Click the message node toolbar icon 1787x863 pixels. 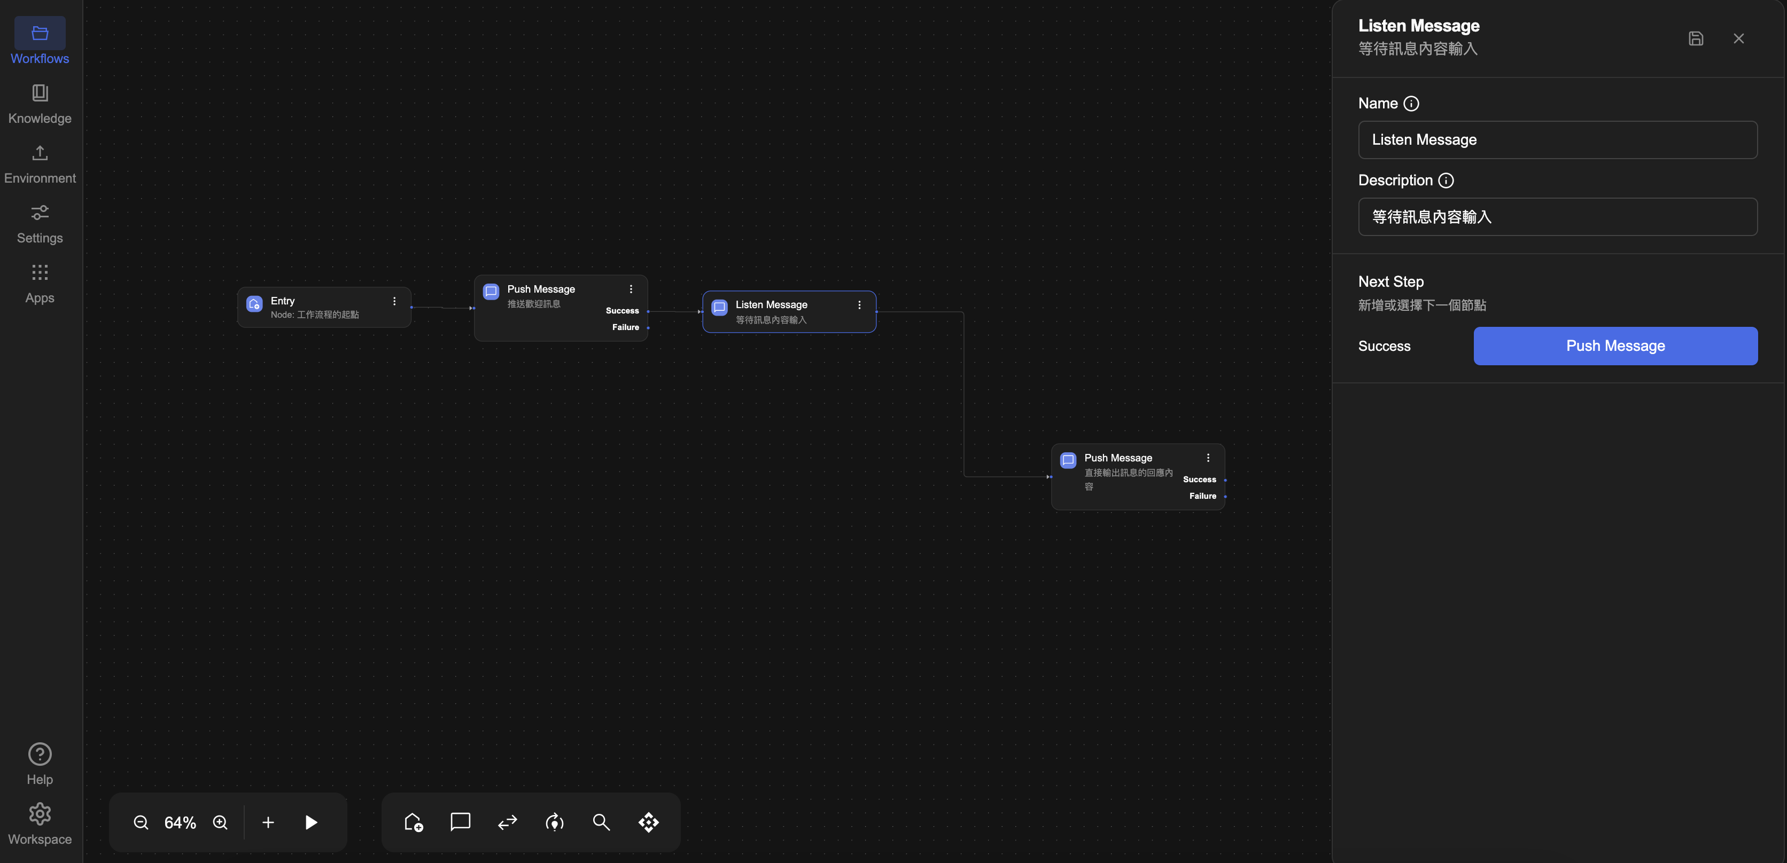point(460,822)
